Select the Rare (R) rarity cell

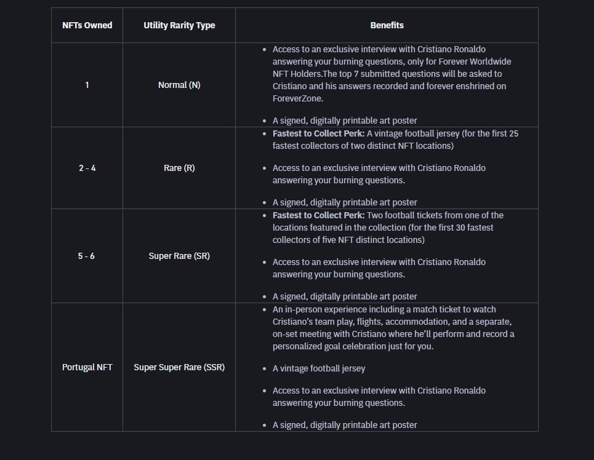pos(179,168)
